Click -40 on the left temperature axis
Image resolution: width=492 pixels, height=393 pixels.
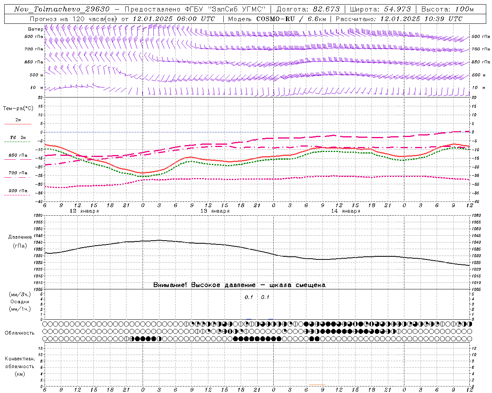pos(40,201)
